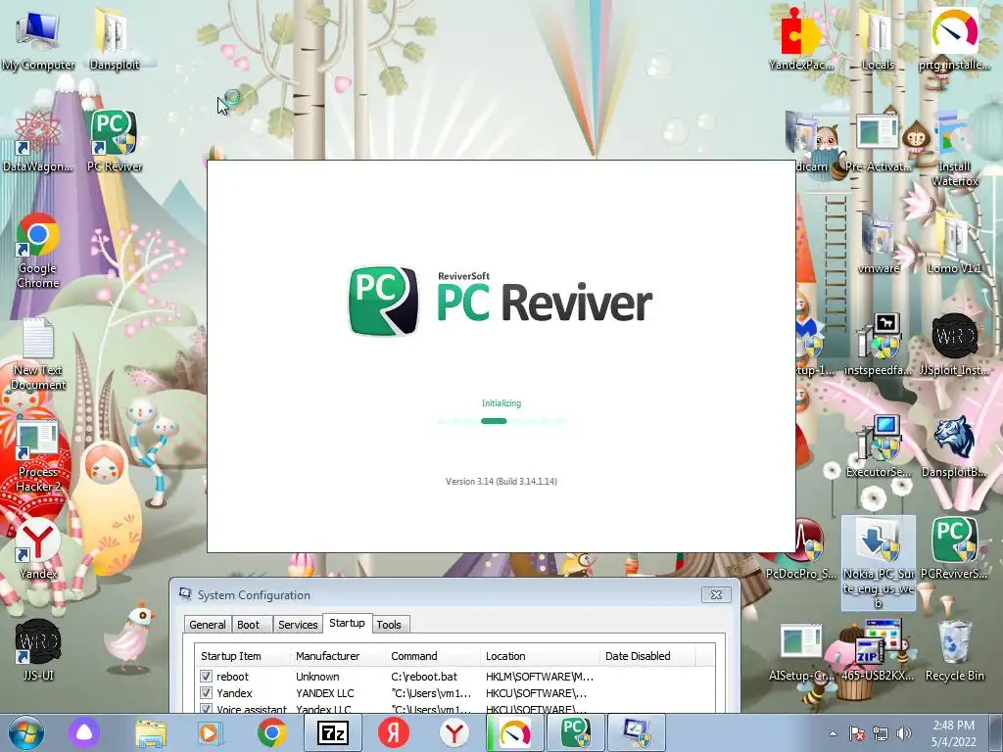Open Tools tab in System Configuration
The height and width of the screenshot is (752, 1003).
[x=389, y=625]
